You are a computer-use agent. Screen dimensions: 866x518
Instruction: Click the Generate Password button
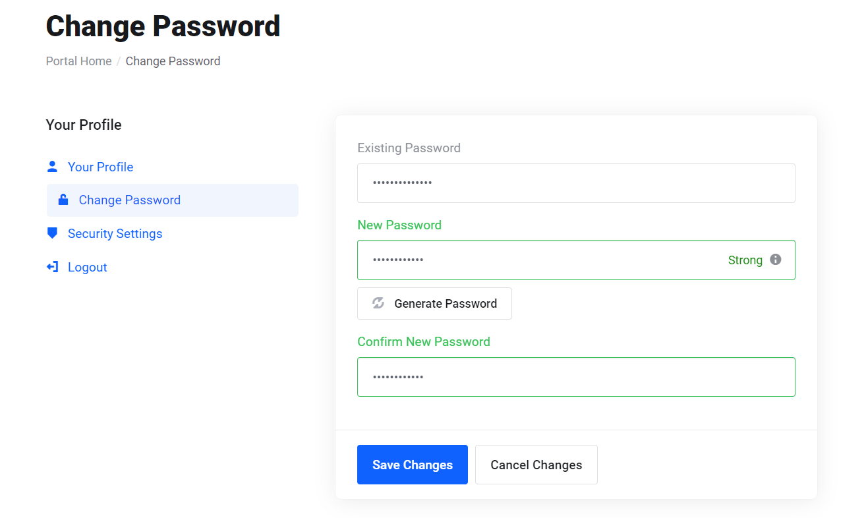coord(434,303)
